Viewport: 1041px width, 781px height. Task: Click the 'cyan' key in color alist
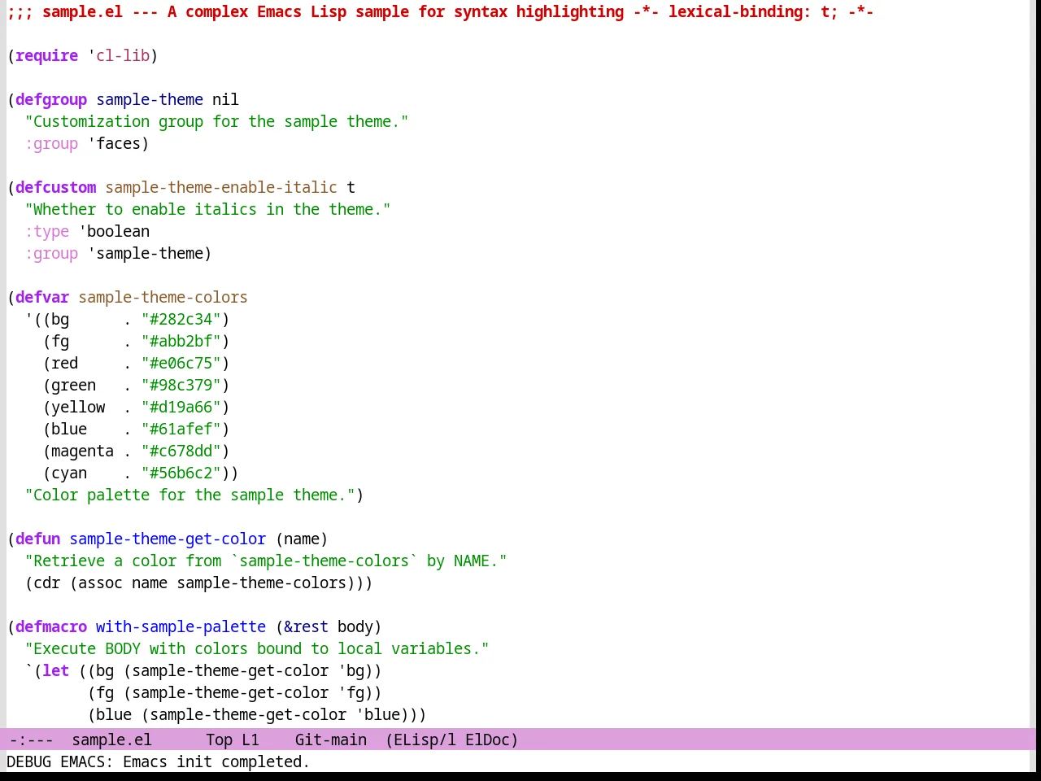click(x=69, y=473)
